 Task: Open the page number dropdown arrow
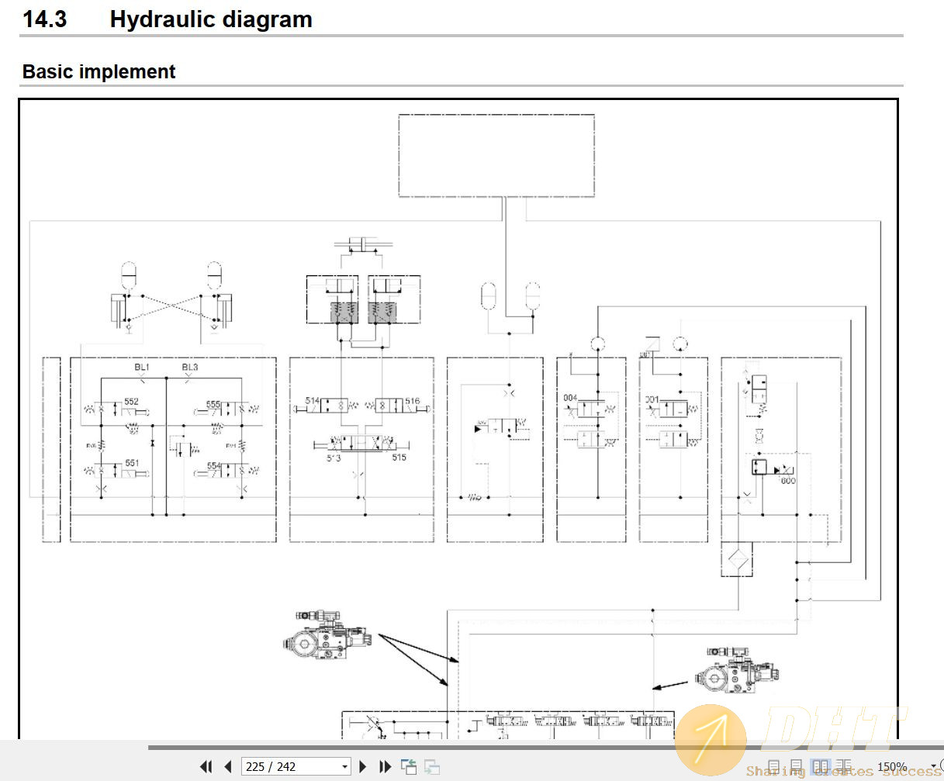(x=345, y=766)
